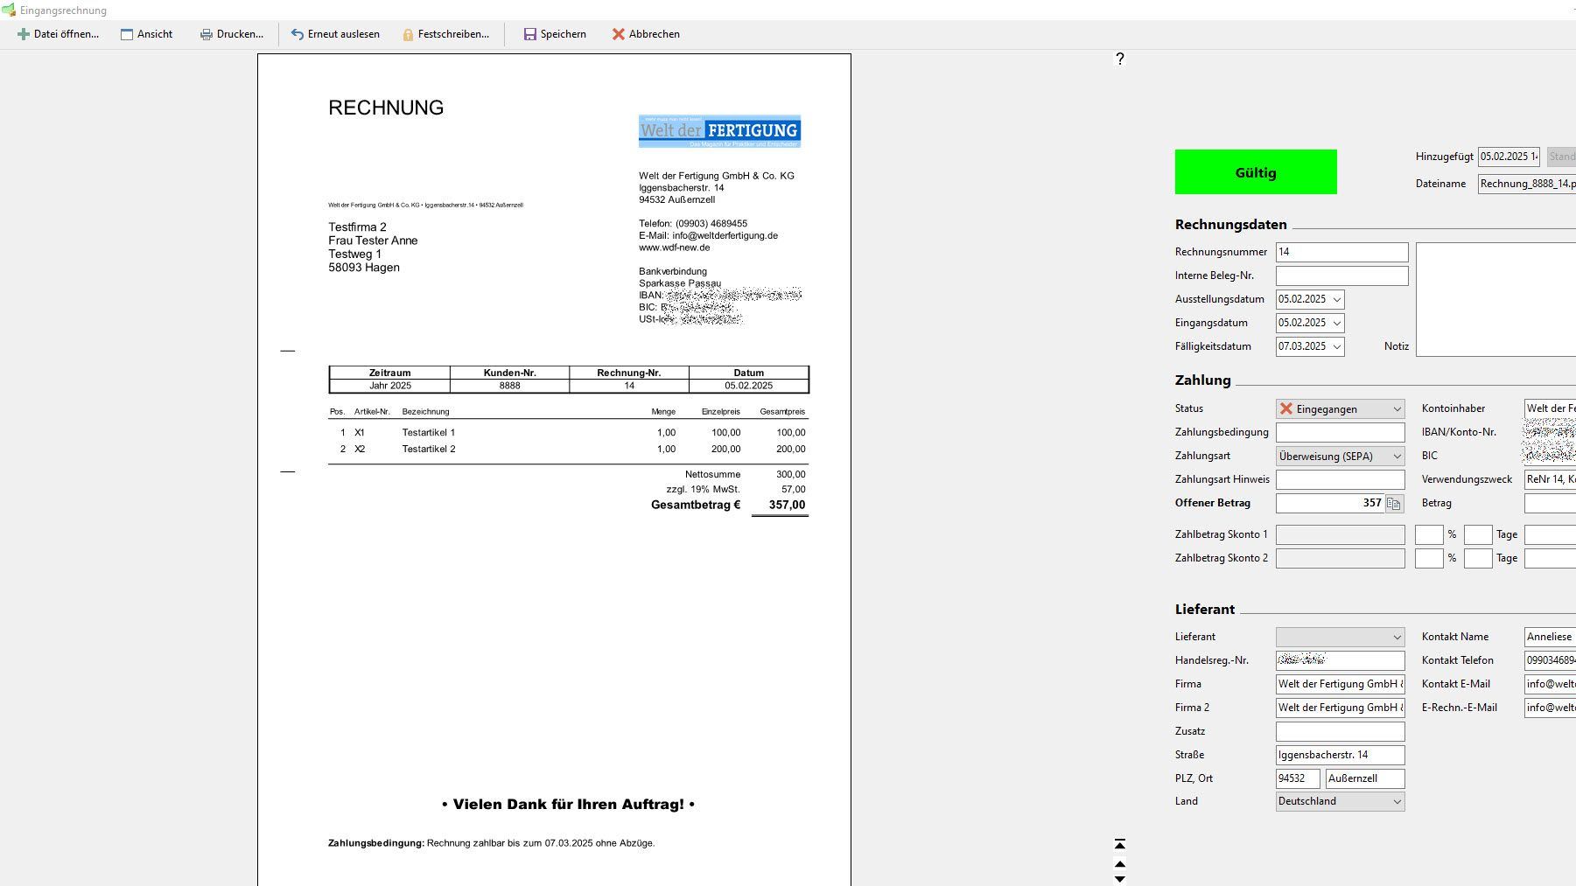Save with the Speichern disk icon
This screenshot has height=886, width=1576.
tap(529, 34)
